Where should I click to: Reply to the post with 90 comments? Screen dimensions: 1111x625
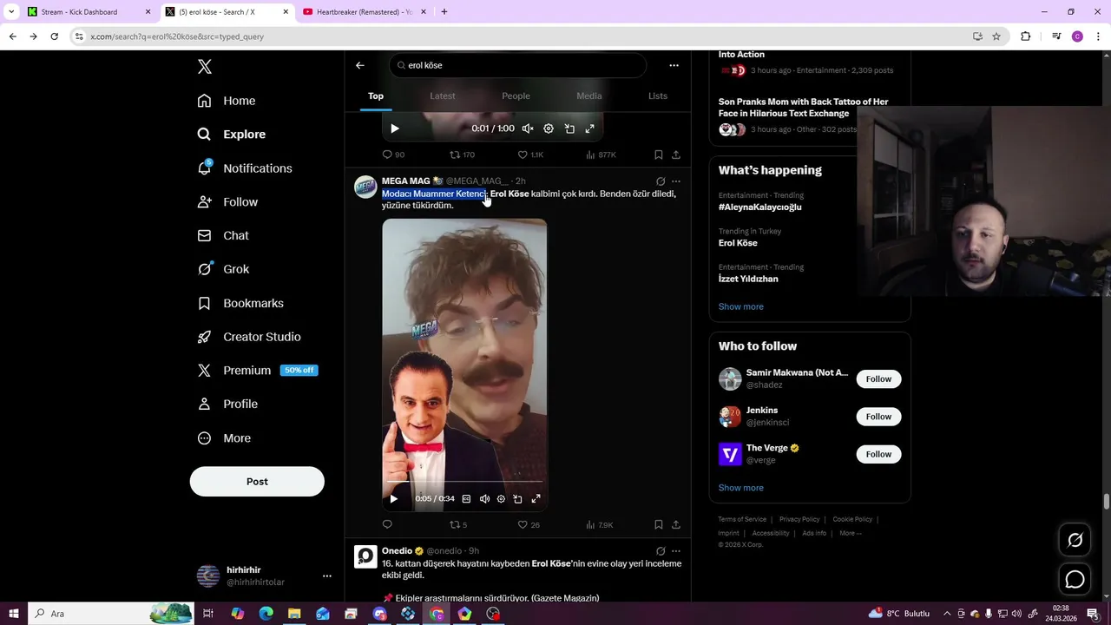point(393,155)
